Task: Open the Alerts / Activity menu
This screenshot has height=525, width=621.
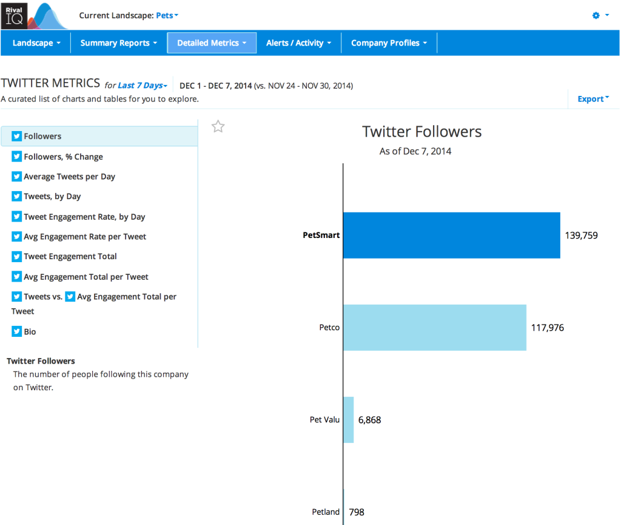Action: point(298,43)
